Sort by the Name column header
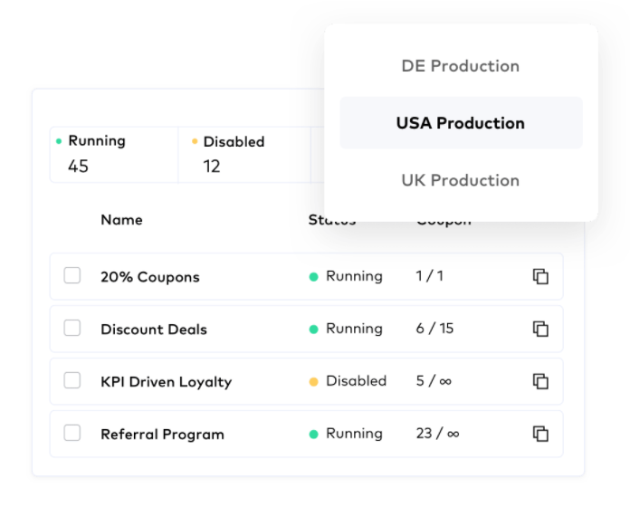 [x=121, y=220]
